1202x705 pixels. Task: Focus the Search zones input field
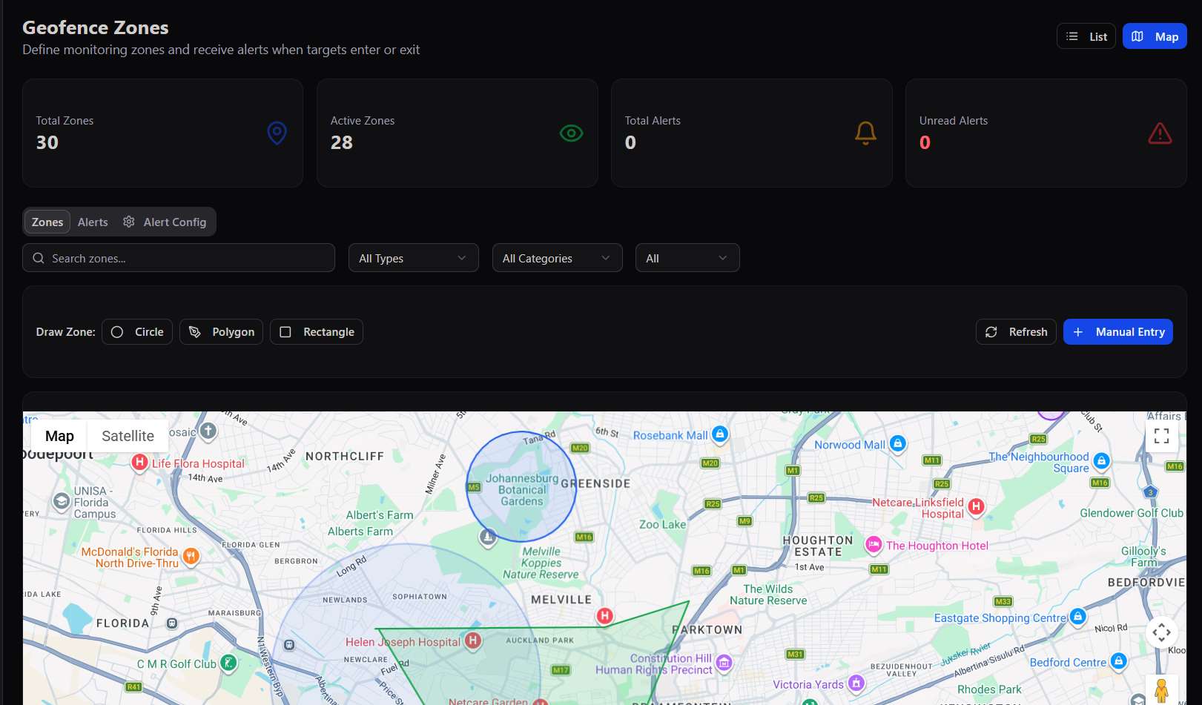pyautogui.click(x=179, y=258)
